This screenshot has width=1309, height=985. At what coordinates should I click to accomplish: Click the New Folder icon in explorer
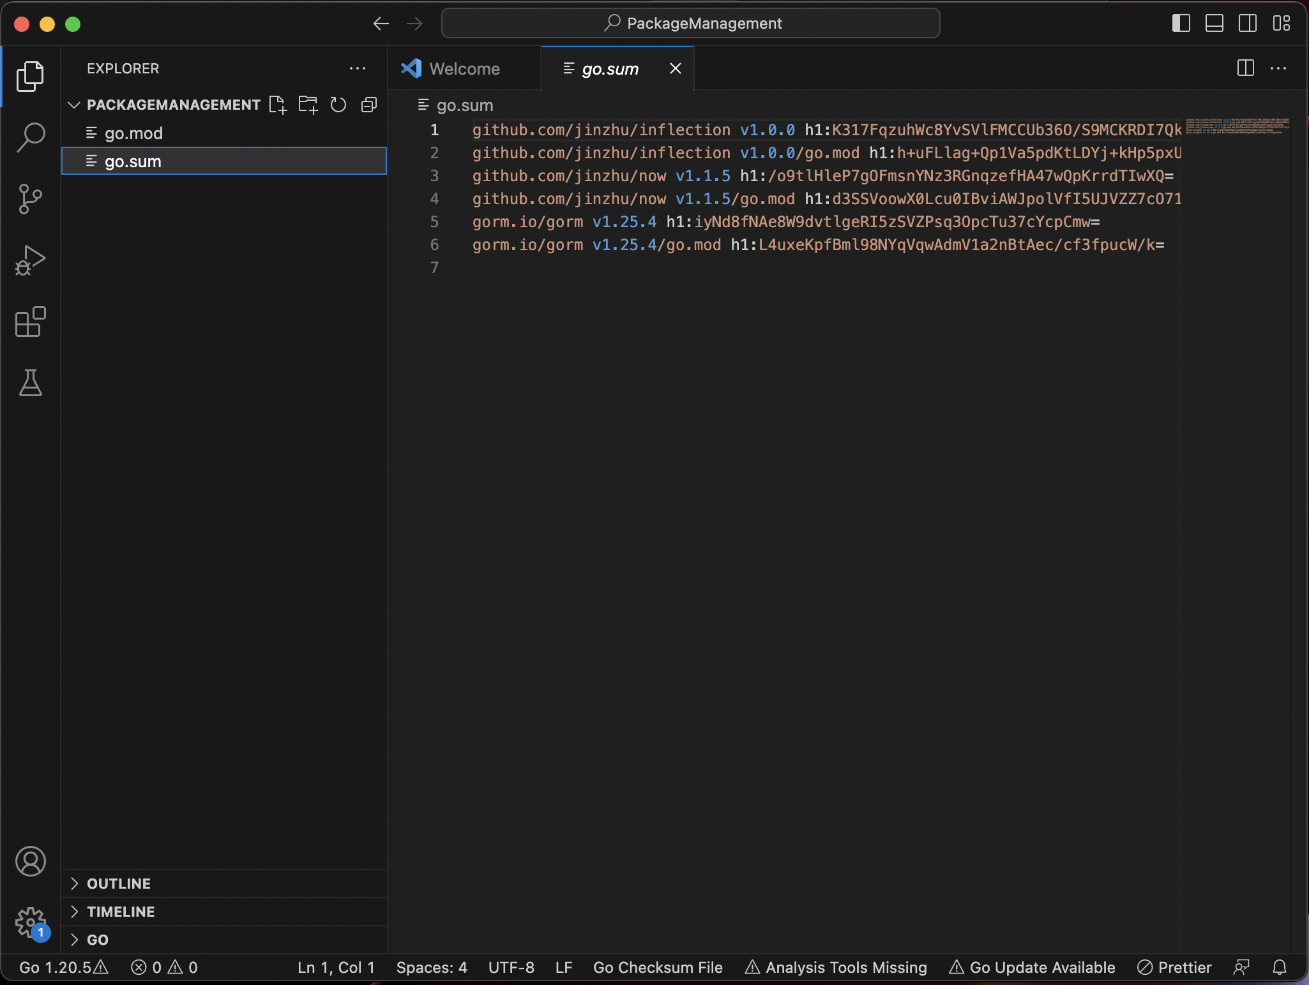[x=308, y=105]
